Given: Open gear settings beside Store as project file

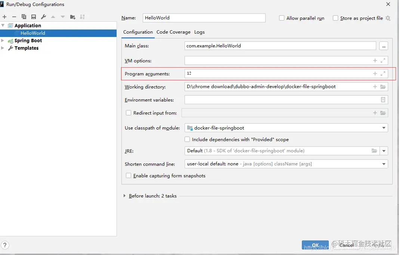Looking at the screenshot, I should 388,18.
